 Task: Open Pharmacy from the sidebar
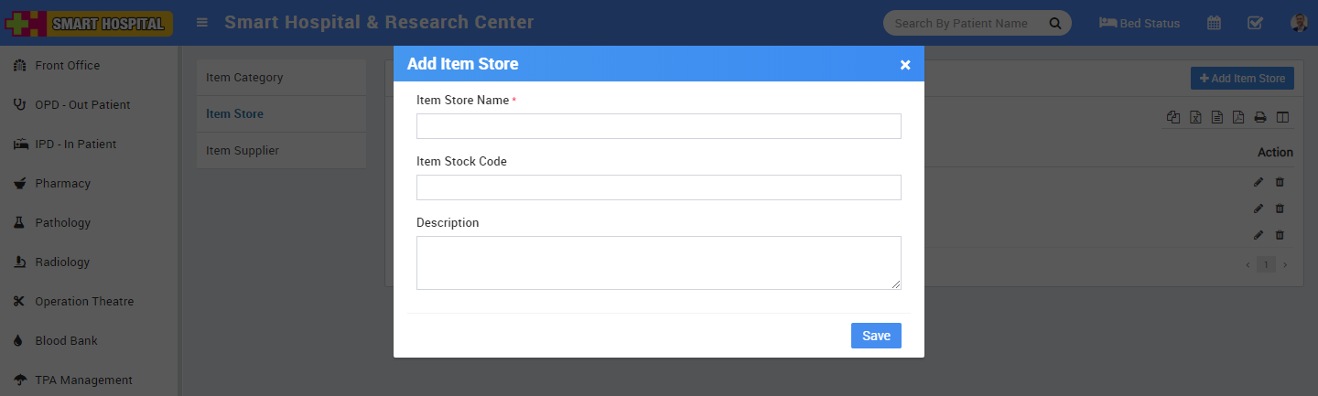(x=62, y=184)
